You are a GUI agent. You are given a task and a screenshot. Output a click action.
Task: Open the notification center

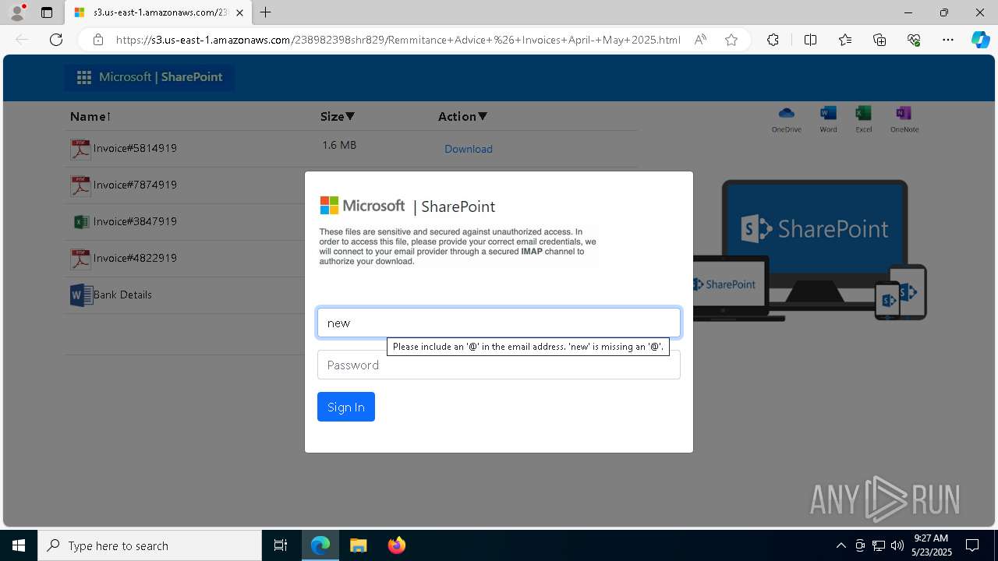[972, 545]
